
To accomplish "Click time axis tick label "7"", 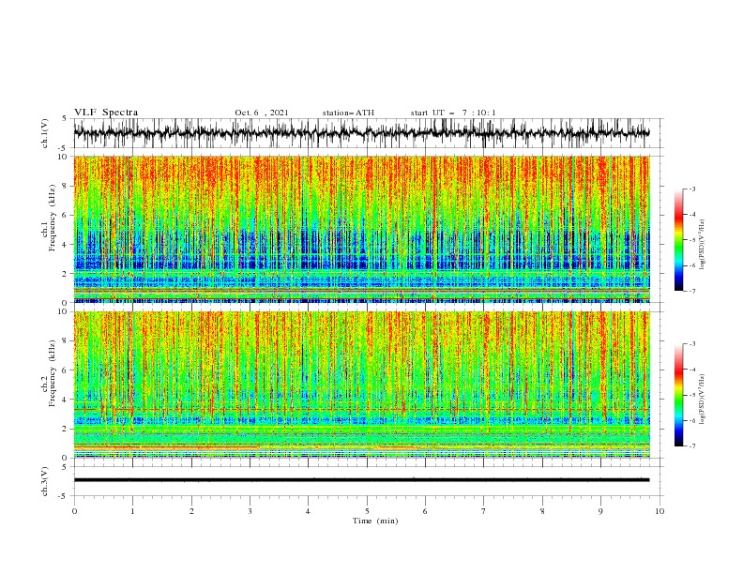I will tap(484, 511).
